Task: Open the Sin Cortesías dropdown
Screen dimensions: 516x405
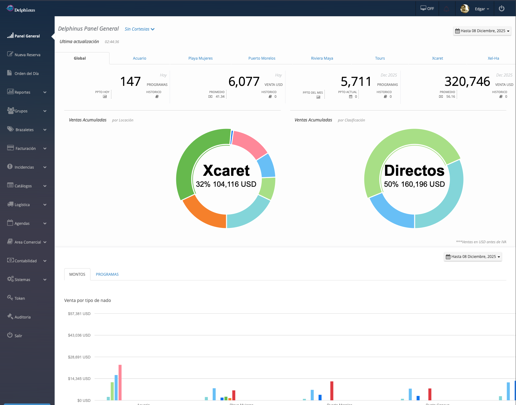Action: (139, 29)
